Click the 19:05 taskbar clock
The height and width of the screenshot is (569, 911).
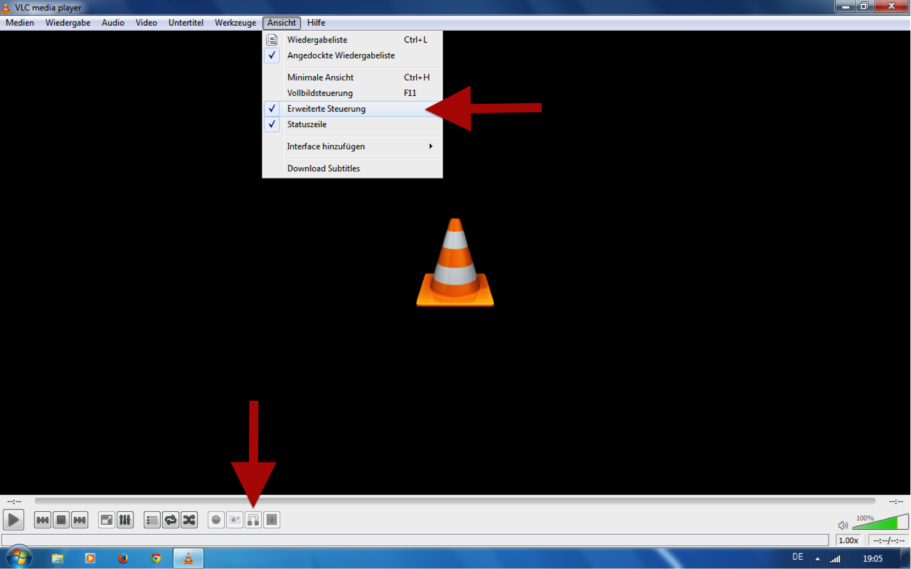pos(872,559)
